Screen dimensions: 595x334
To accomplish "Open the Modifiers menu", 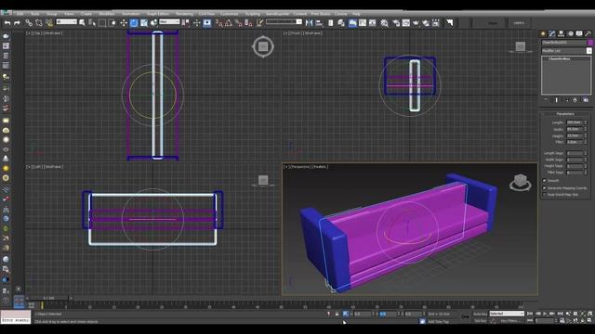I will coord(107,14).
